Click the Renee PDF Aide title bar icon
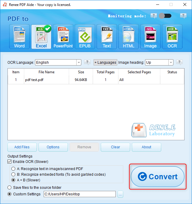192x204 pixels. pos(5,5)
